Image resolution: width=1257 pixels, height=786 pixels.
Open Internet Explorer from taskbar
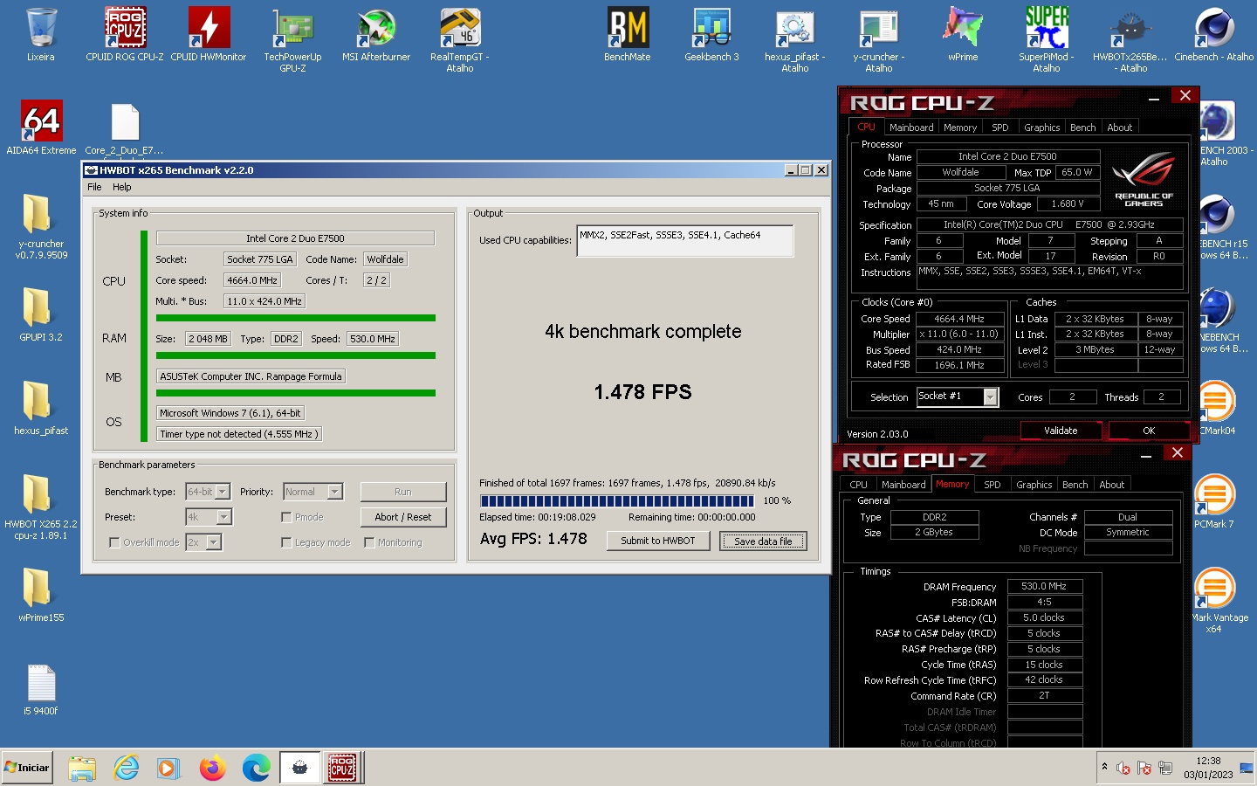(x=127, y=768)
